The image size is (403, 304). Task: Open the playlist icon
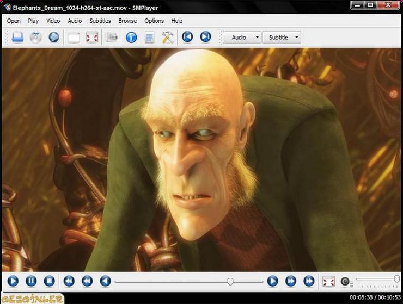click(x=149, y=38)
